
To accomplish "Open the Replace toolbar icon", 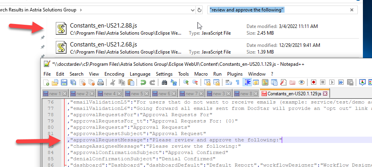I will click(x=174, y=82).
